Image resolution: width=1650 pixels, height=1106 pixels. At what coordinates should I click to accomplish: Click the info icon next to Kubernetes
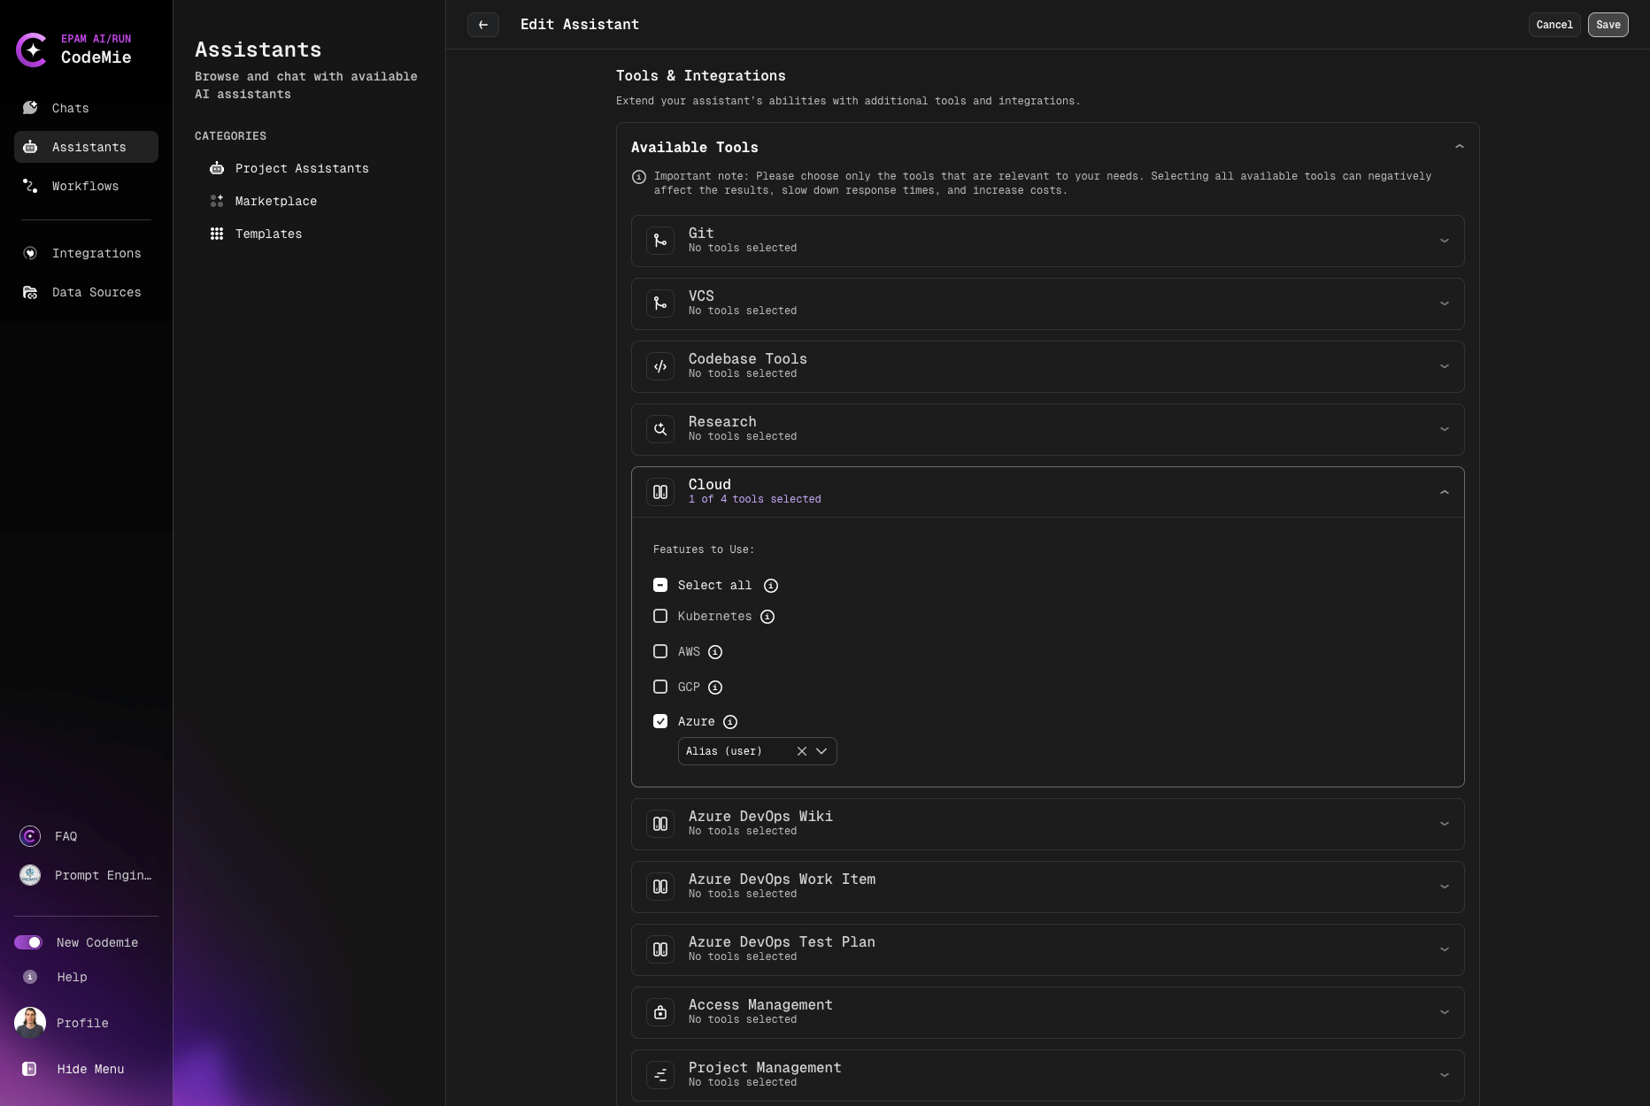(x=767, y=617)
